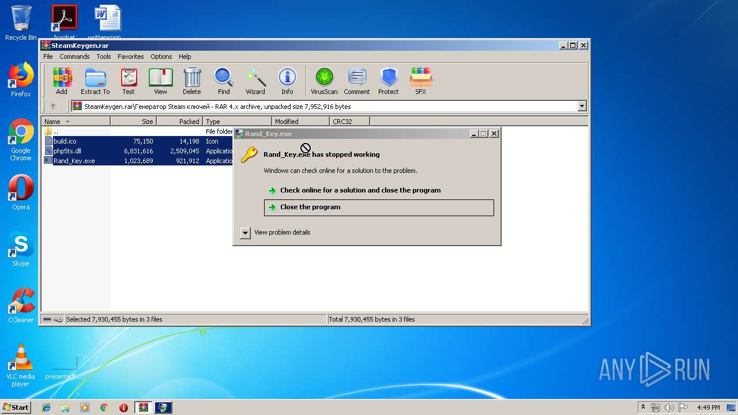This screenshot has width=738, height=415.
Task: Open Google Chrome desktop shortcut
Action: coord(21,139)
